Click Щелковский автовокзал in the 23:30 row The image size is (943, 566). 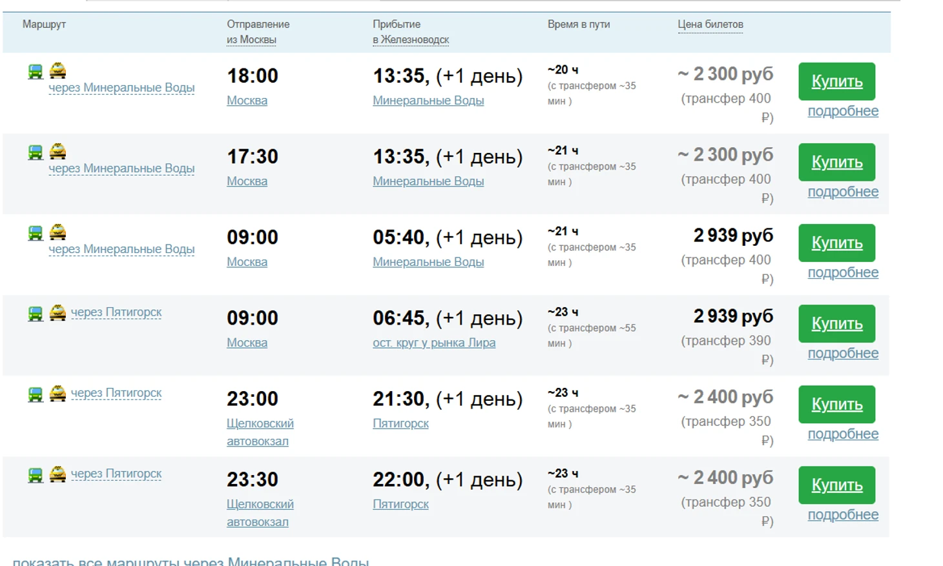click(x=260, y=512)
